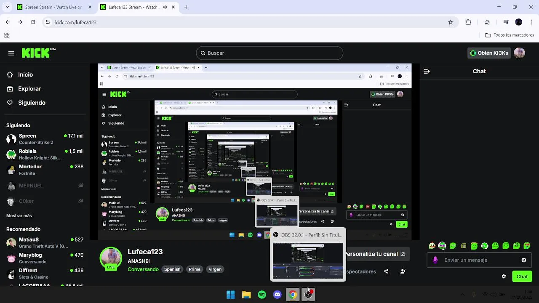539x303 pixels.
Task: Collapse the Kick sidebar with hamburger icon
Action: pyautogui.click(x=11, y=53)
